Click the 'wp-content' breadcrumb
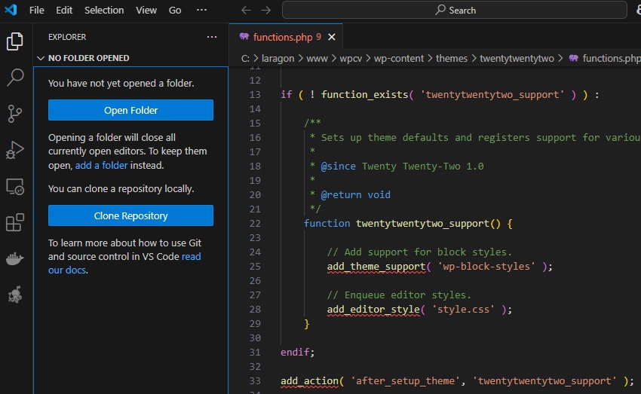This screenshot has width=641, height=394. coord(399,59)
